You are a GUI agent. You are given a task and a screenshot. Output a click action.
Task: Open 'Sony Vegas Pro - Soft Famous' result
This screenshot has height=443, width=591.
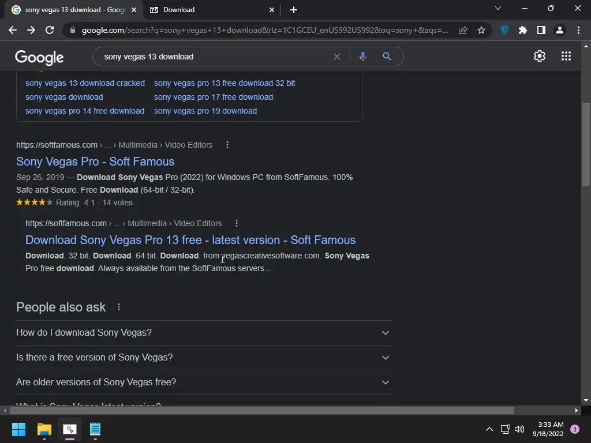(x=95, y=162)
